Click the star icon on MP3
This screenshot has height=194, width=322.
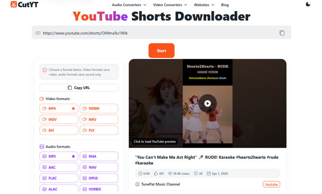(x=73, y=156)
